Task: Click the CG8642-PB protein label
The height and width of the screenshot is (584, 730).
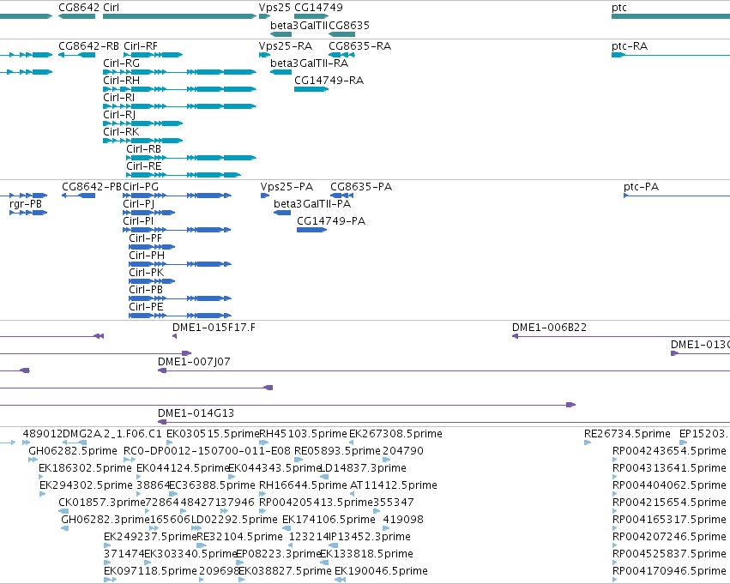Action: pos(92,187)
